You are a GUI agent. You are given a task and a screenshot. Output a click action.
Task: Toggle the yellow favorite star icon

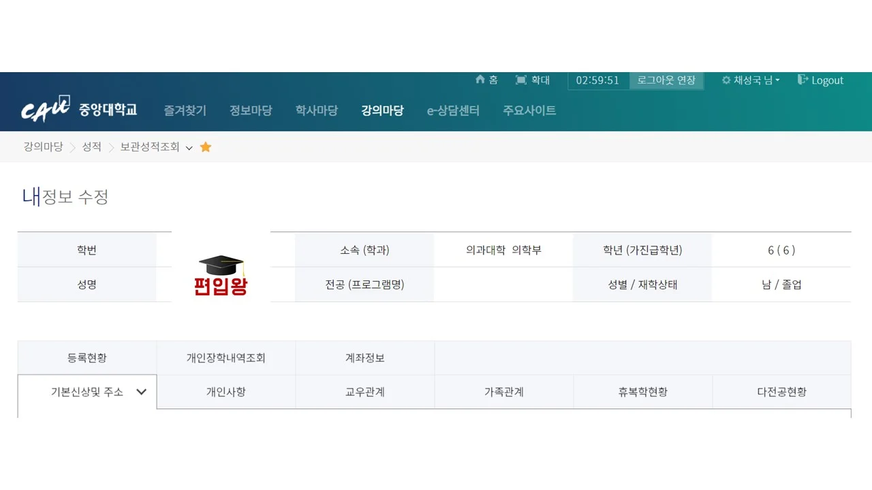[x=206, y=147]
